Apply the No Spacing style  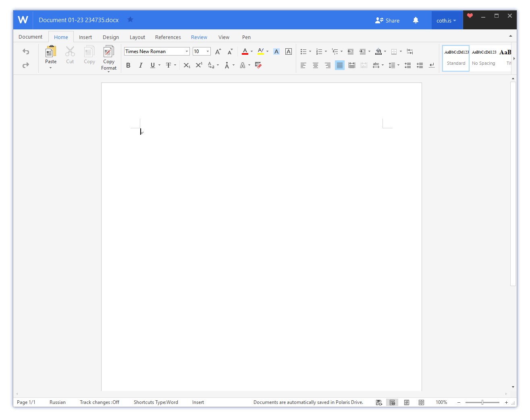484,58
